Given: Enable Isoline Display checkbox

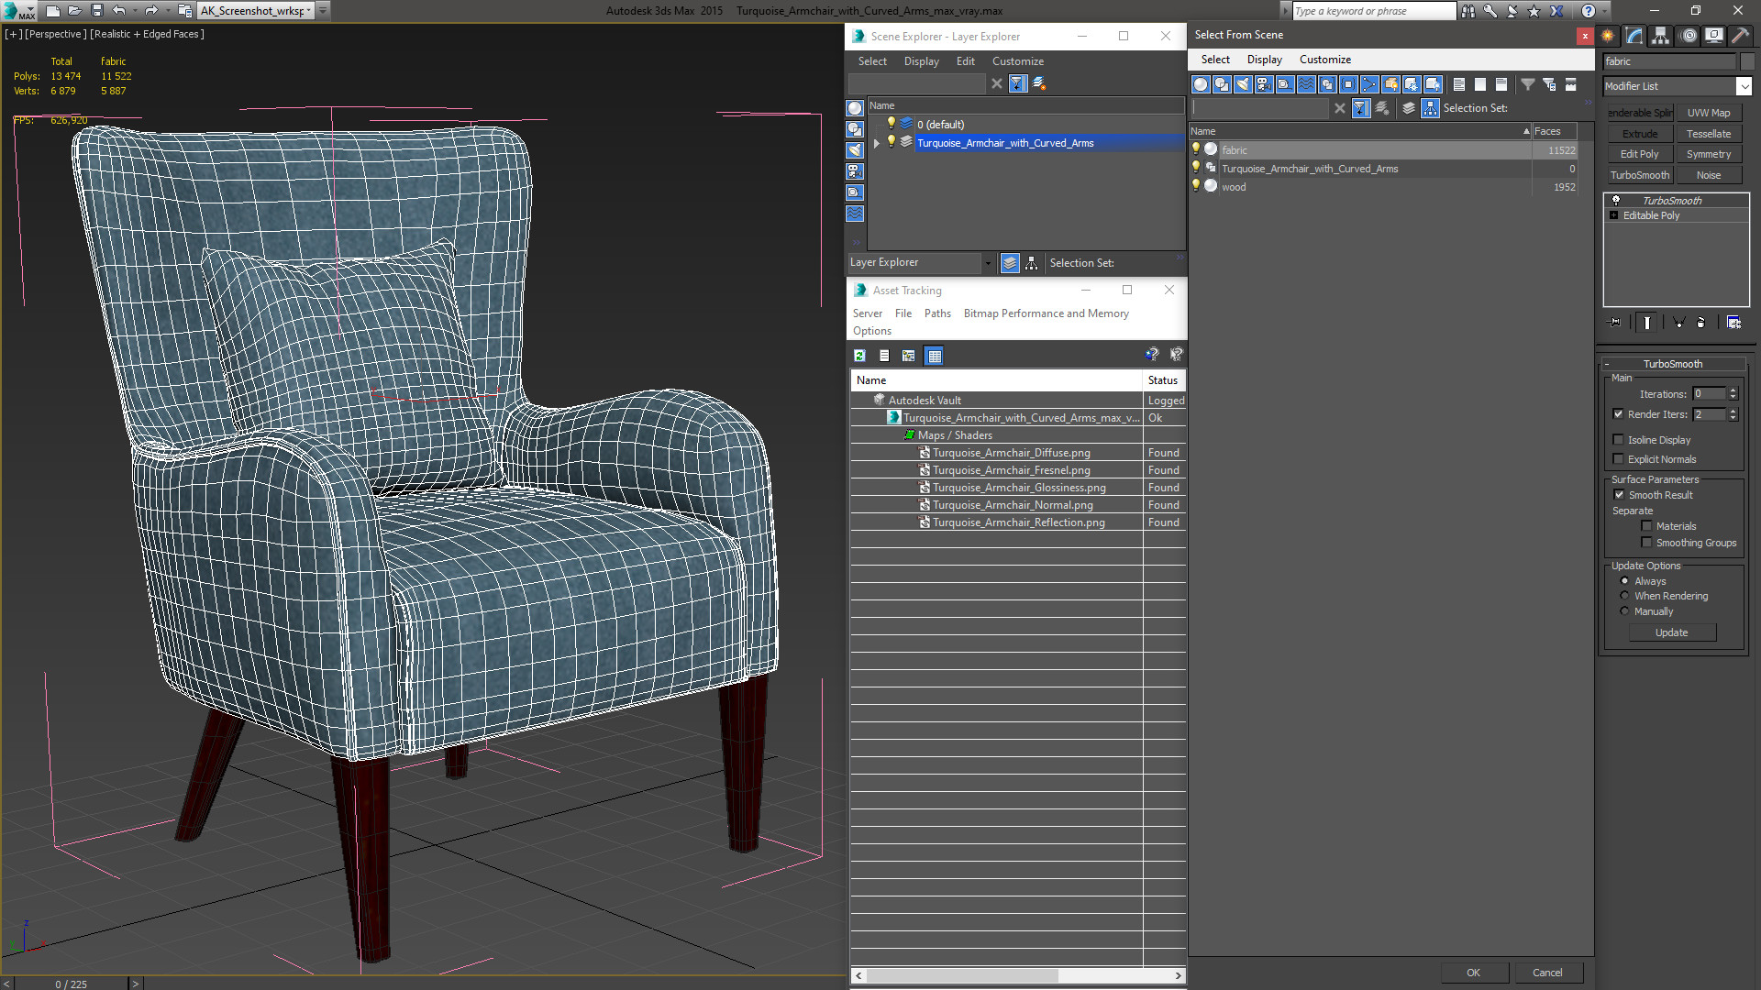Looking at the screenshot, I should pyautogui.click(x=1619, y=440).
